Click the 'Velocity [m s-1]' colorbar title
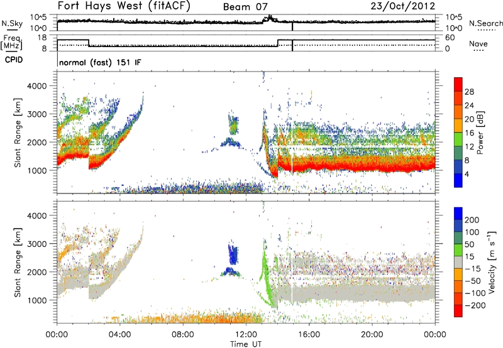 (492, 262)
